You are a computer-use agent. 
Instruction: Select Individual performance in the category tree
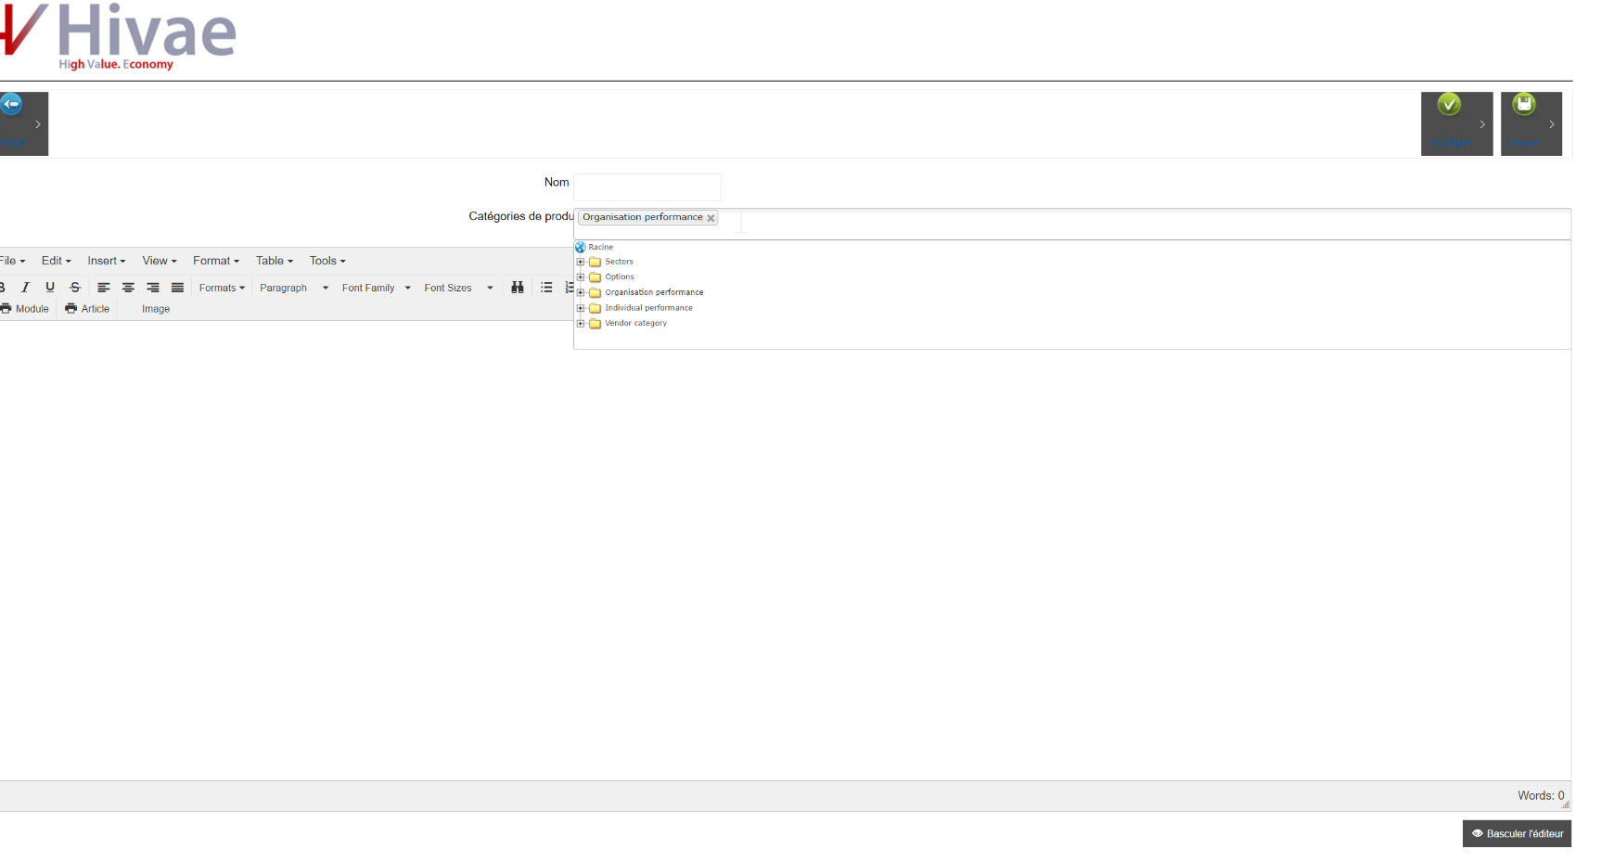[648, 308]
